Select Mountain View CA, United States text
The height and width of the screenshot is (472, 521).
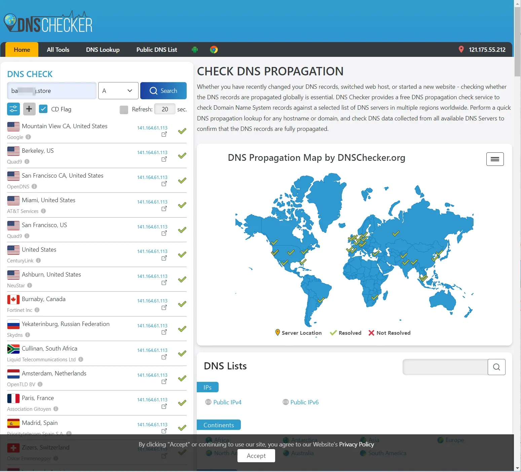(x=65, y=126)
